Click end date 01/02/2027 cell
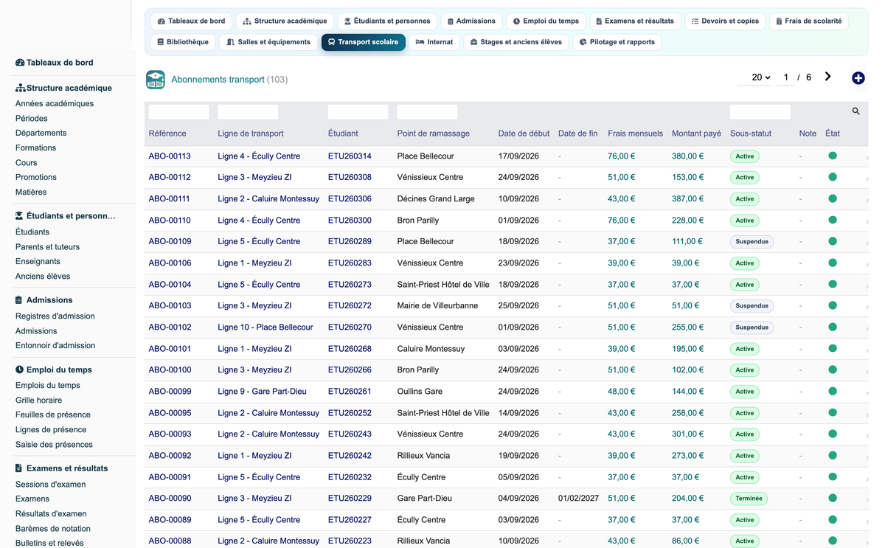Image resolution: width=885 pixels, height=548 pixels. point(577,498)
